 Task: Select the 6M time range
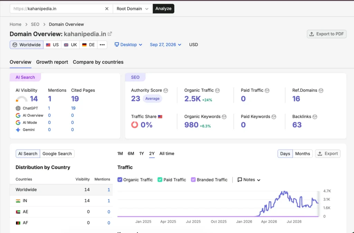point(131,153)
